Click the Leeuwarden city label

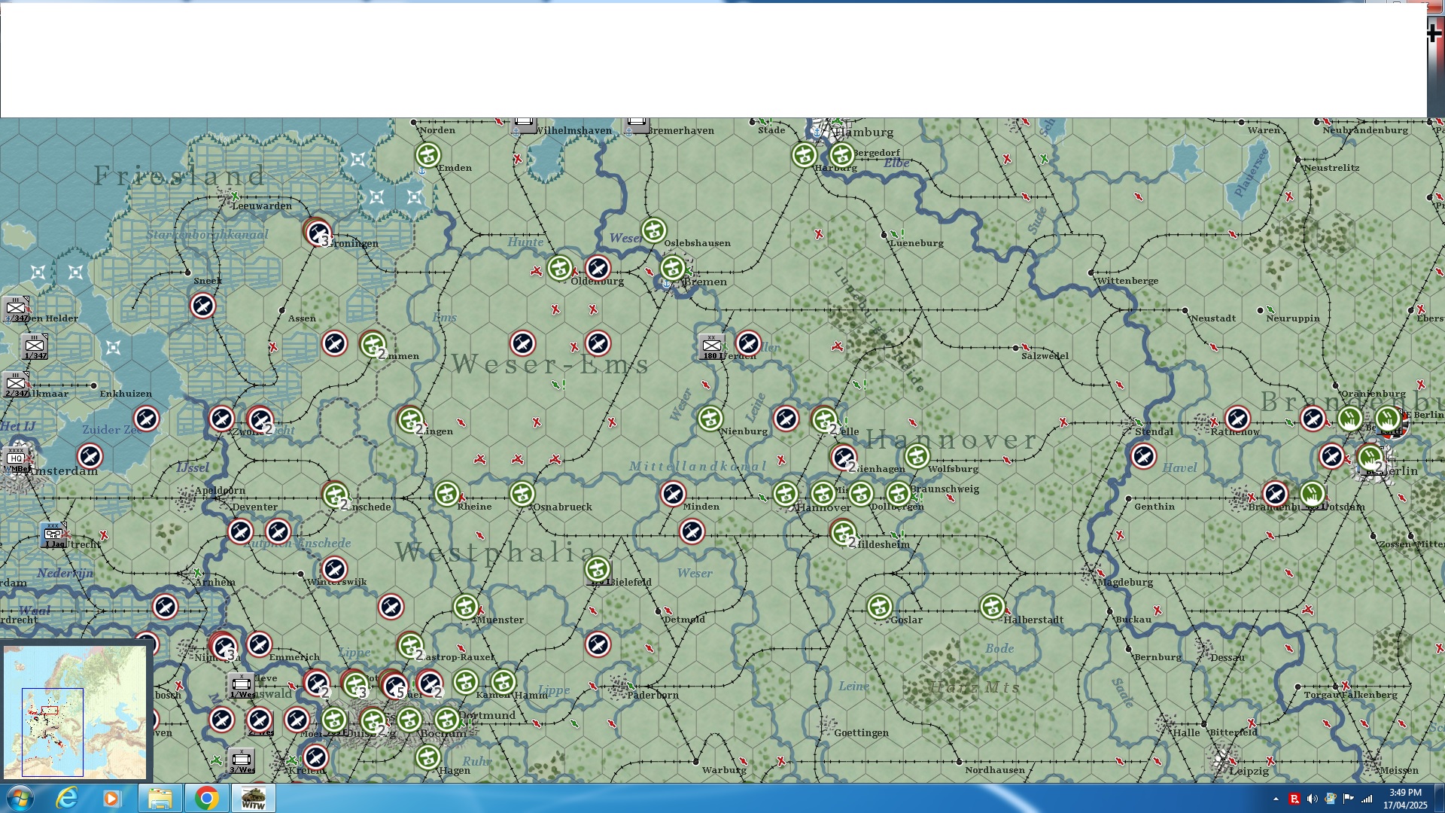coord(261,206)
